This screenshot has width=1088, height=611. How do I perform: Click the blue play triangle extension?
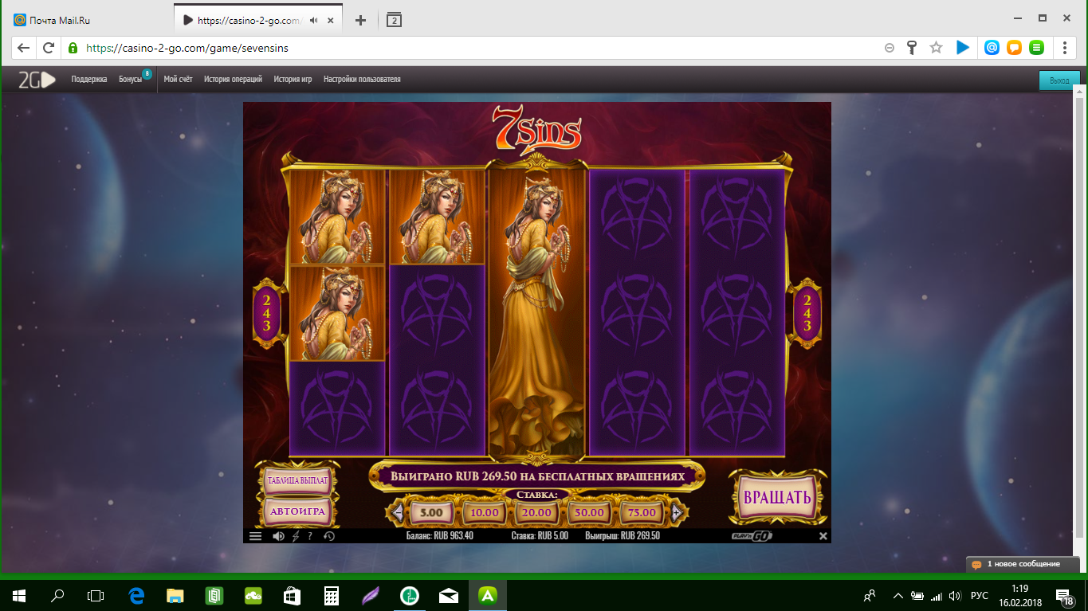click(x=963, y=48)
